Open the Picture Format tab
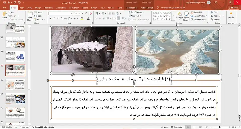The width and height of the screenshot is (241, 129). pos(147,8)
